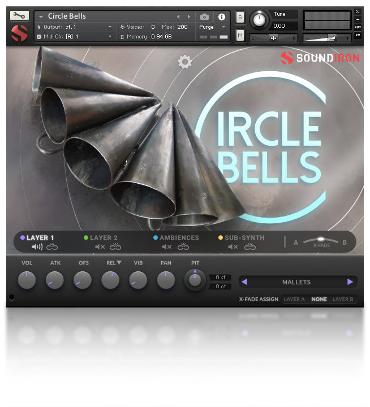
Task: Open the instrument info icon
Action: pos(221,17)
